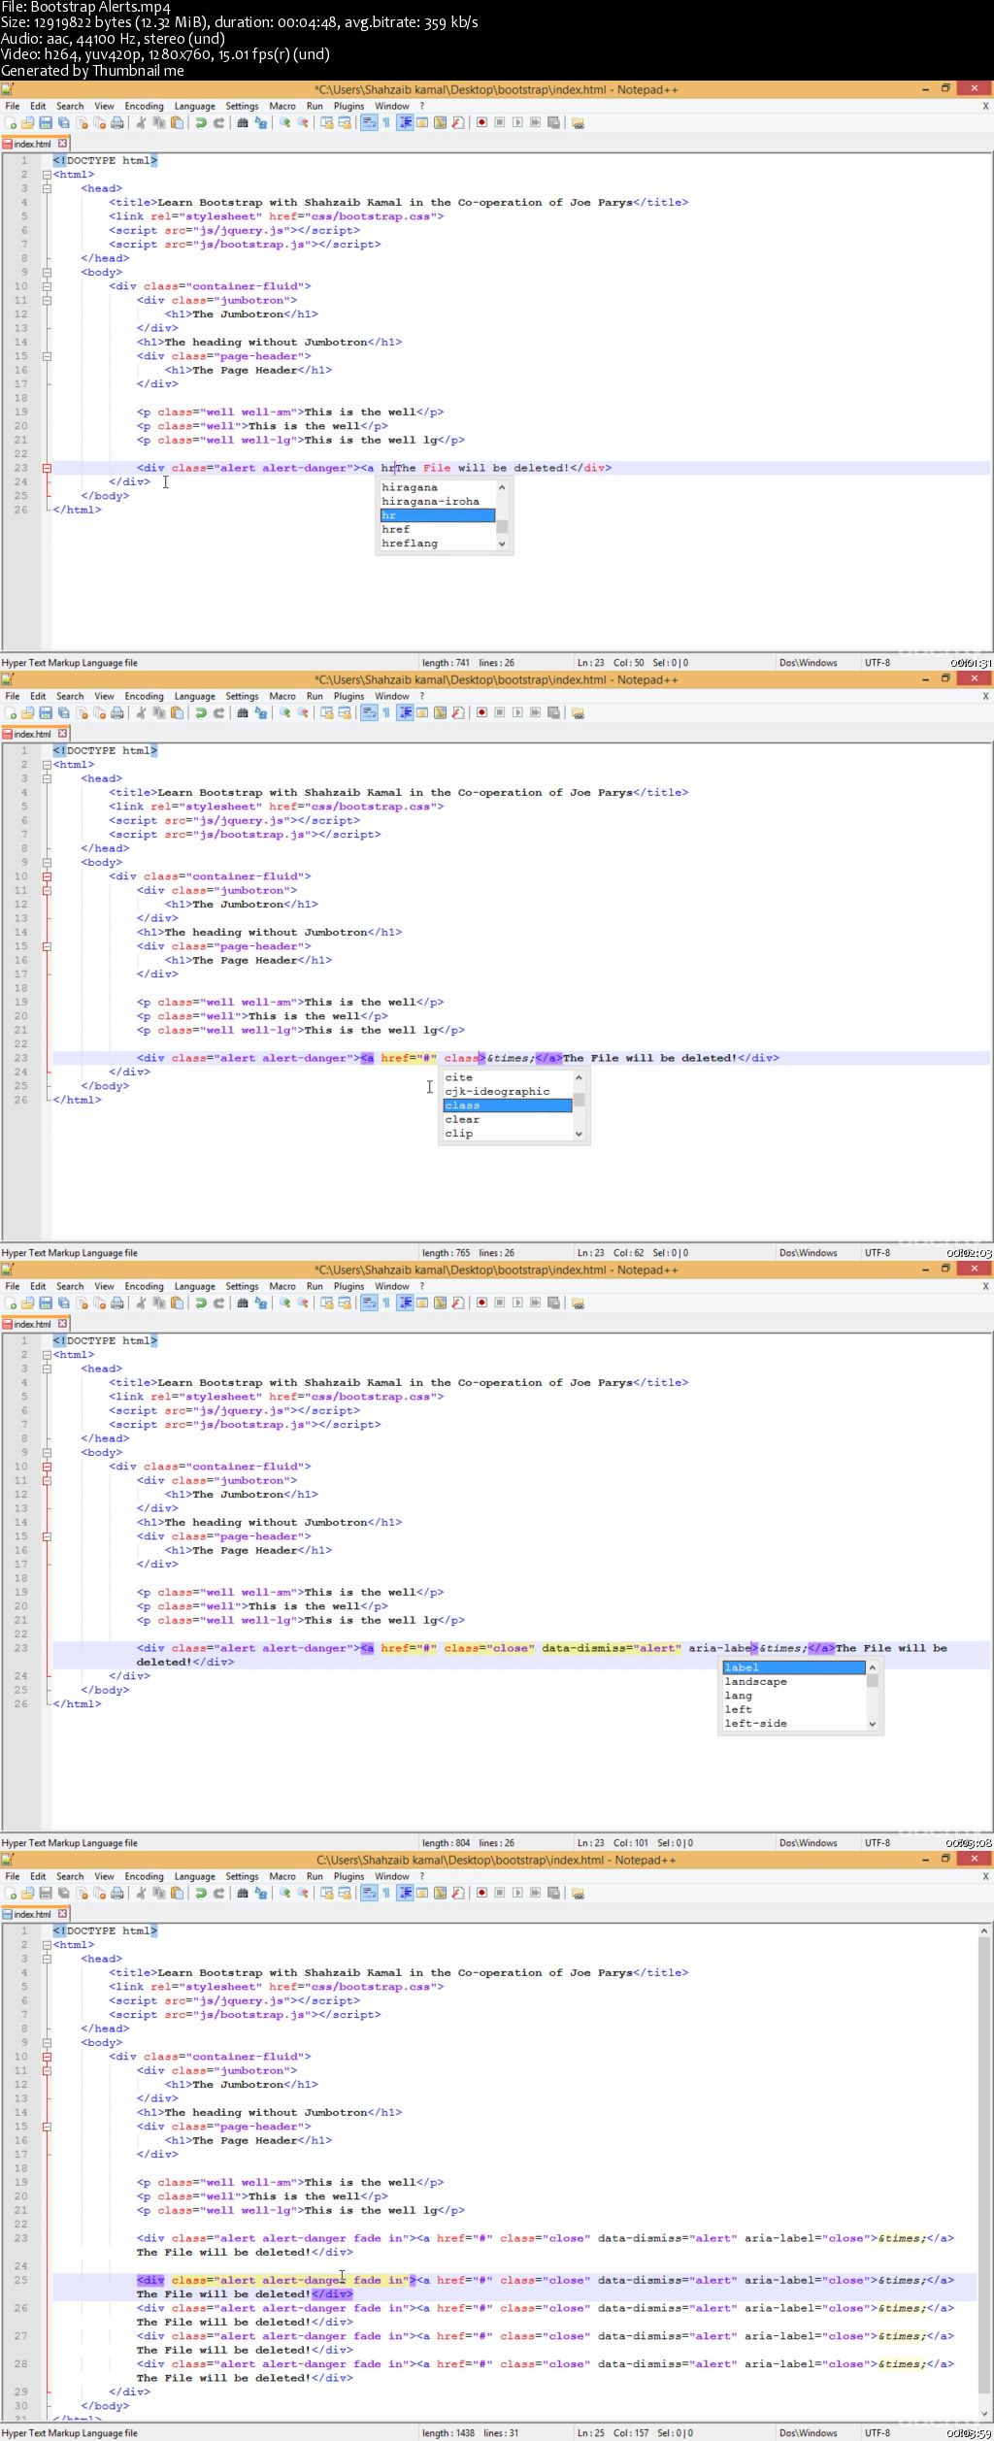Click the Find binoculars icon in the 00:02:03 frame
The height and width of the screenshot is (2441, 994).
coord(243,712)
